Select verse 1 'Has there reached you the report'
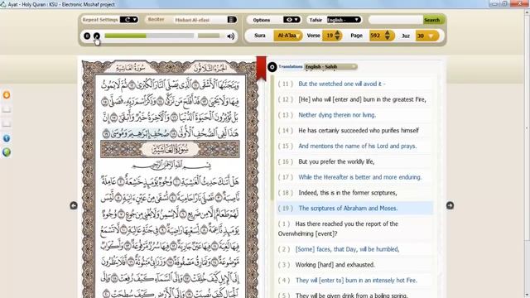This screenshot has height=298, width=530. pos(354,228)
